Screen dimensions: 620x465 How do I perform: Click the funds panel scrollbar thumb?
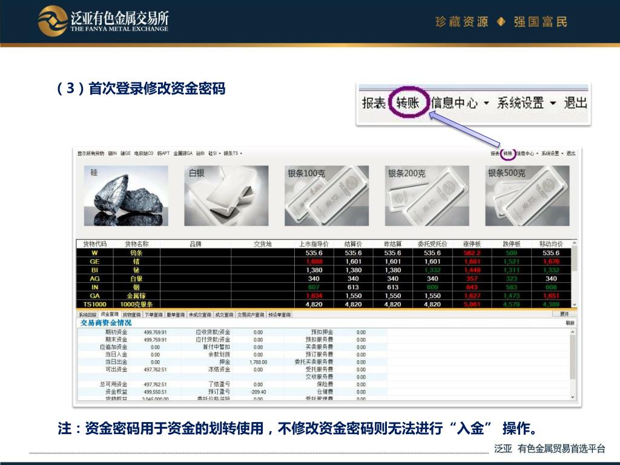coord(573,358)
